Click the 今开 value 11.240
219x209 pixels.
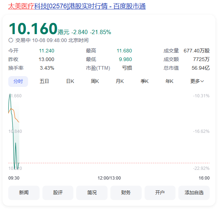[x=46, y=51]
